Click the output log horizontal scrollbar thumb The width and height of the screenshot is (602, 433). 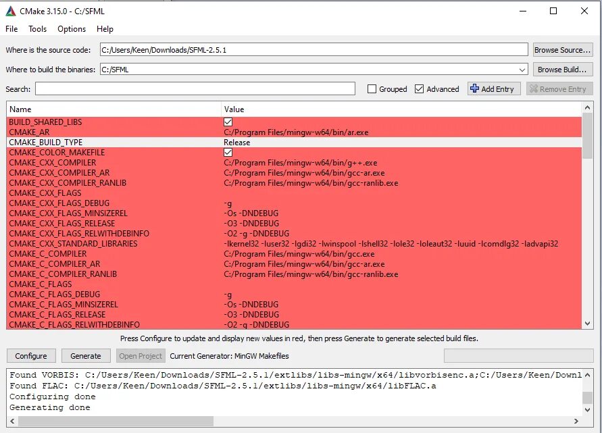[x=116, y=421]
